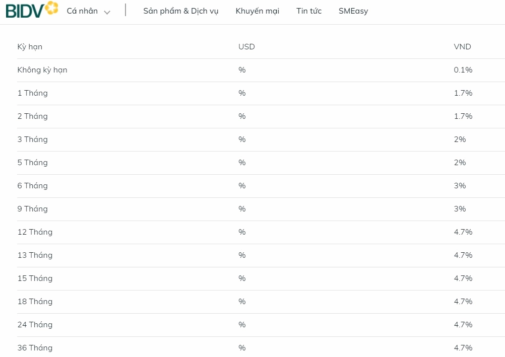This screenshot has width=505, height=357.
Task: Go to the Khuyến mại page
Action: coord(257,11)
